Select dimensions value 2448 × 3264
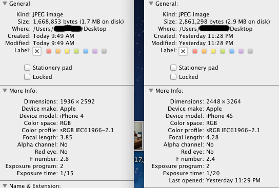This screenshot has width=279, height=188. (224, 101)
